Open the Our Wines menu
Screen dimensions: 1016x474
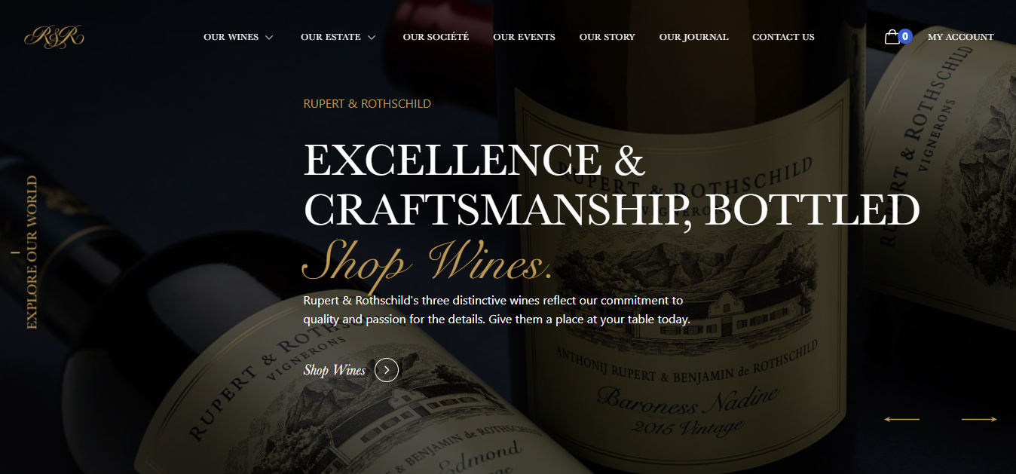[x=231, y=37]
